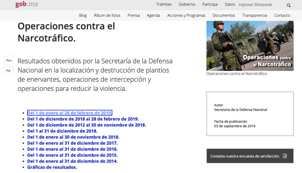Open the Agenda section
The width and height of the screenshot is (302, 173).
click(x=153, y=15)
